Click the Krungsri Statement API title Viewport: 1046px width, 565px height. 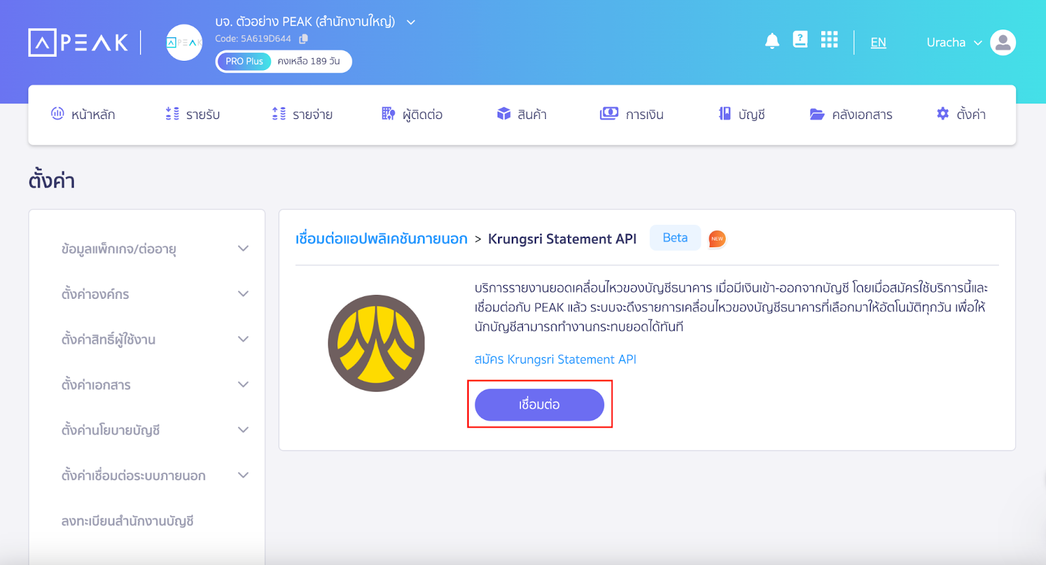562,239
